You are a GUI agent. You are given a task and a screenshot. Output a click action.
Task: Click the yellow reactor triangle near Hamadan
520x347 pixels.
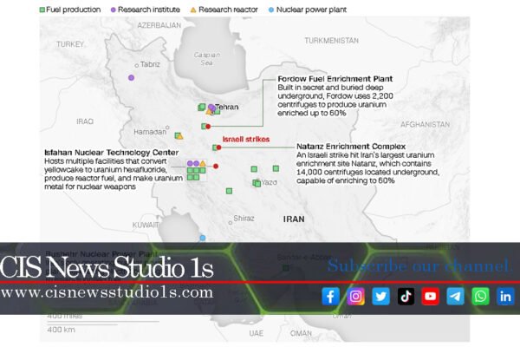tap(179, 136)
